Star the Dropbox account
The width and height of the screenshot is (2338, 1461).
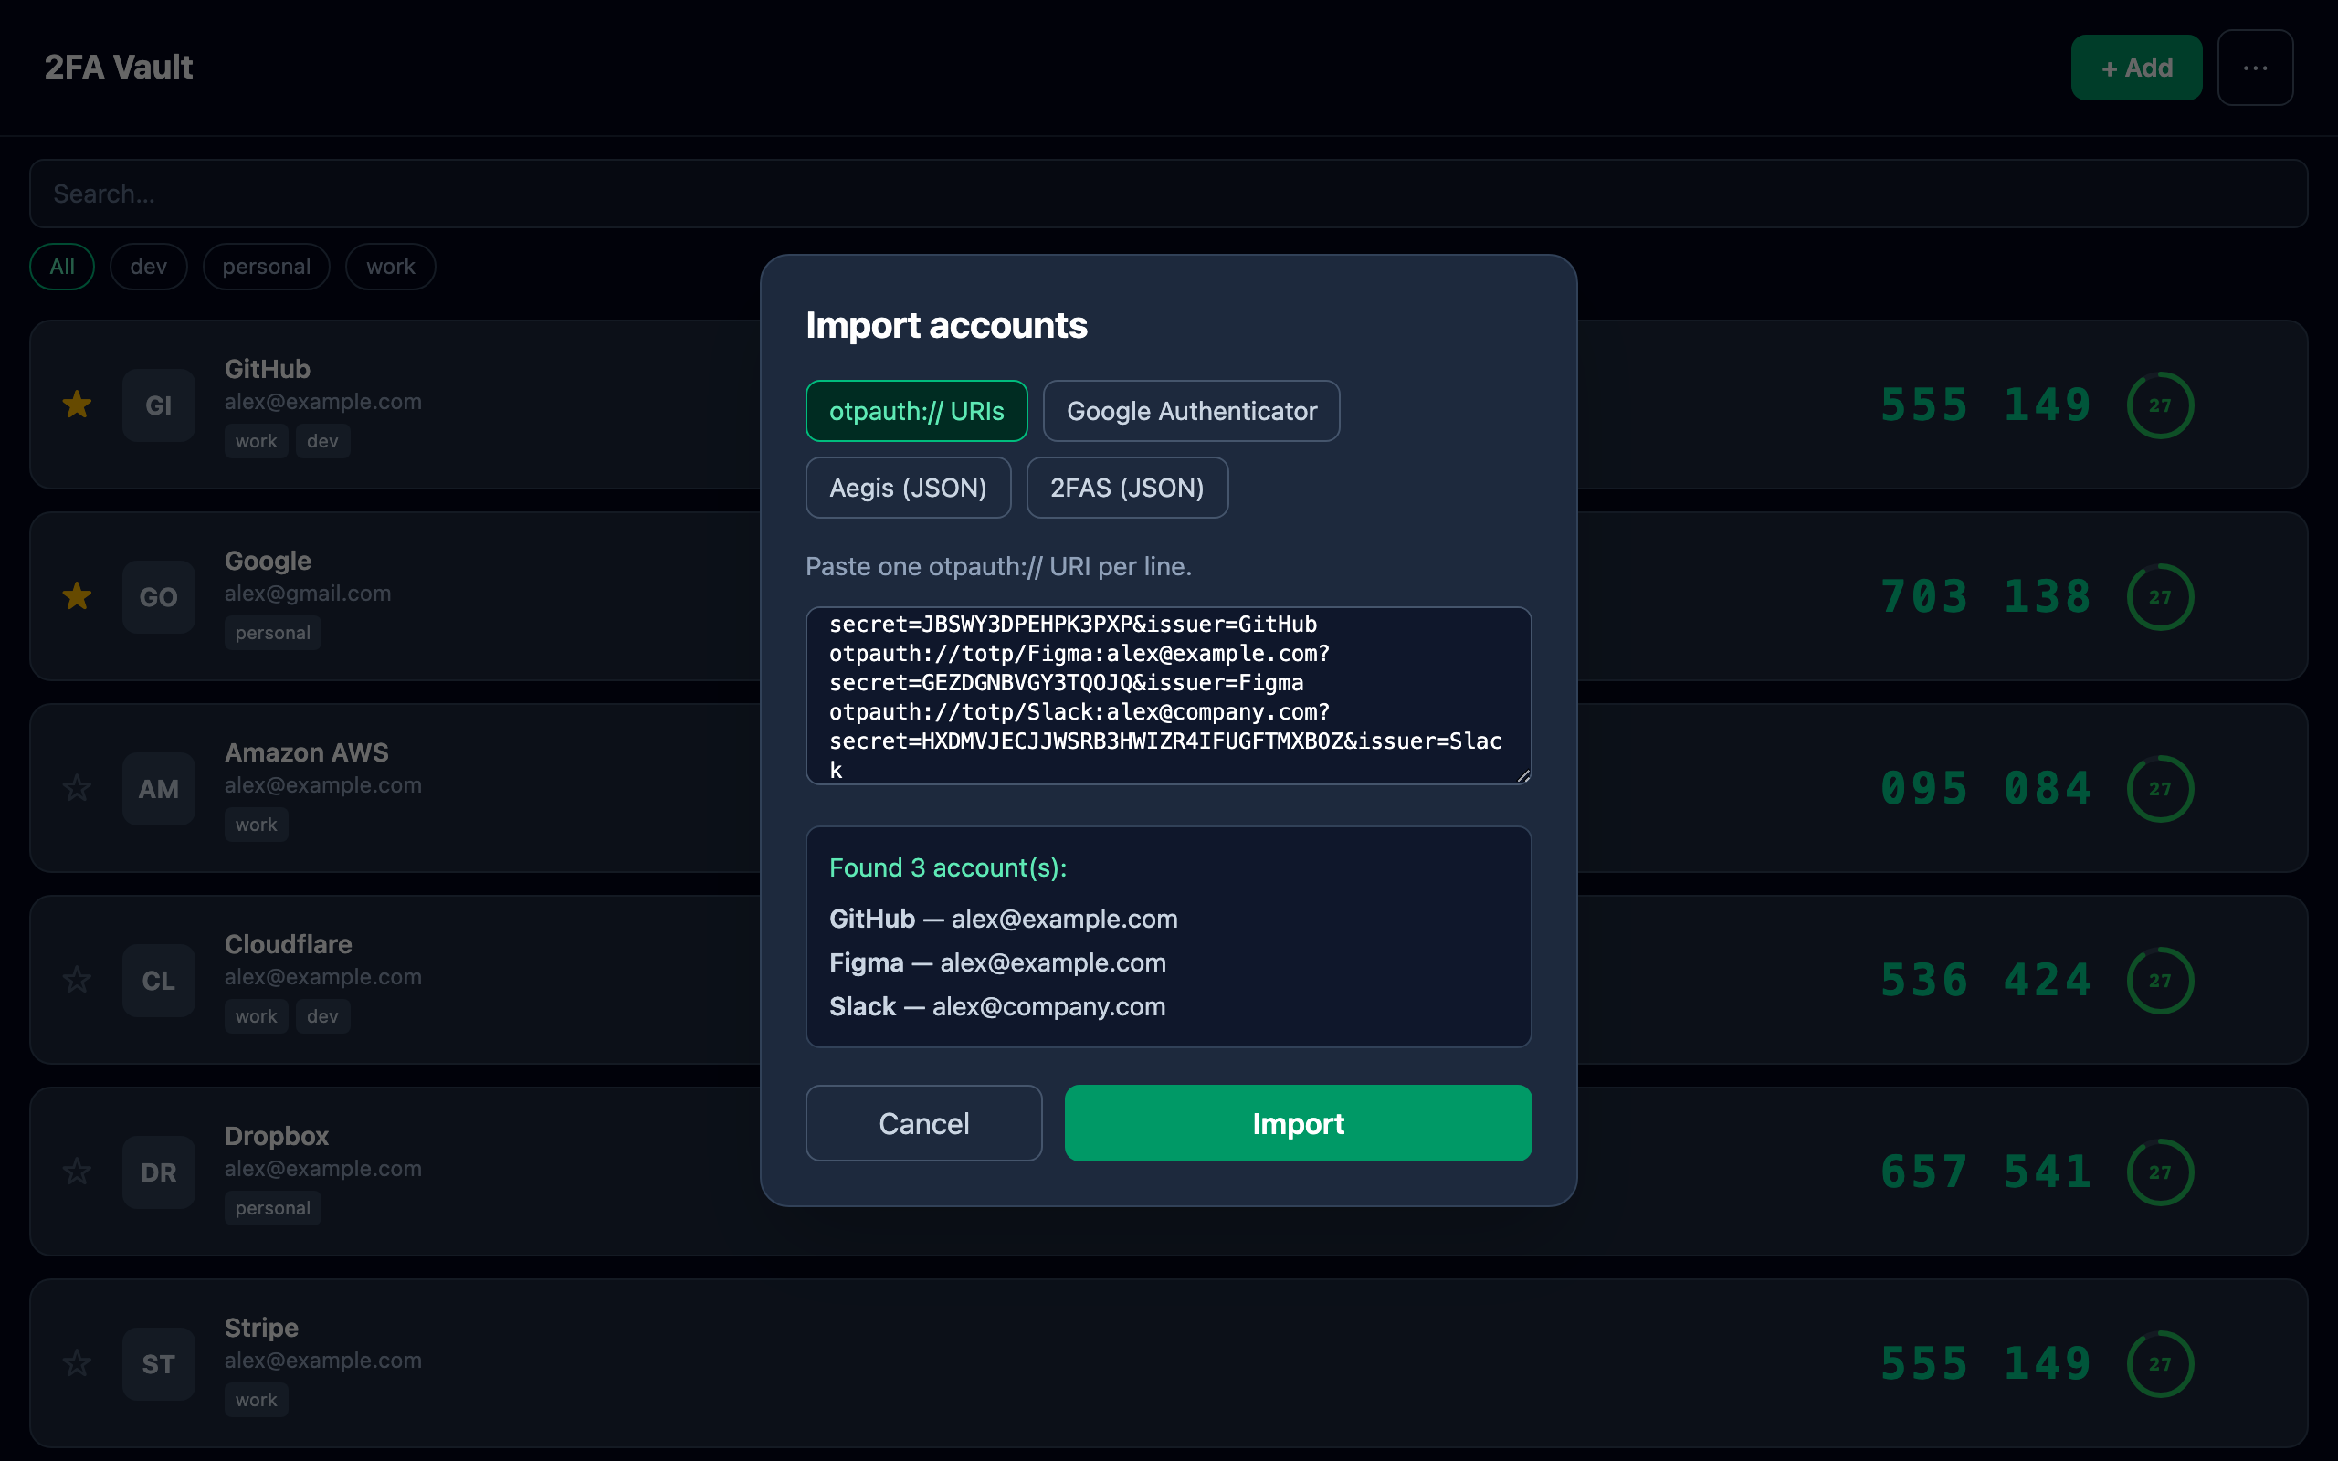coord(78,1172)
